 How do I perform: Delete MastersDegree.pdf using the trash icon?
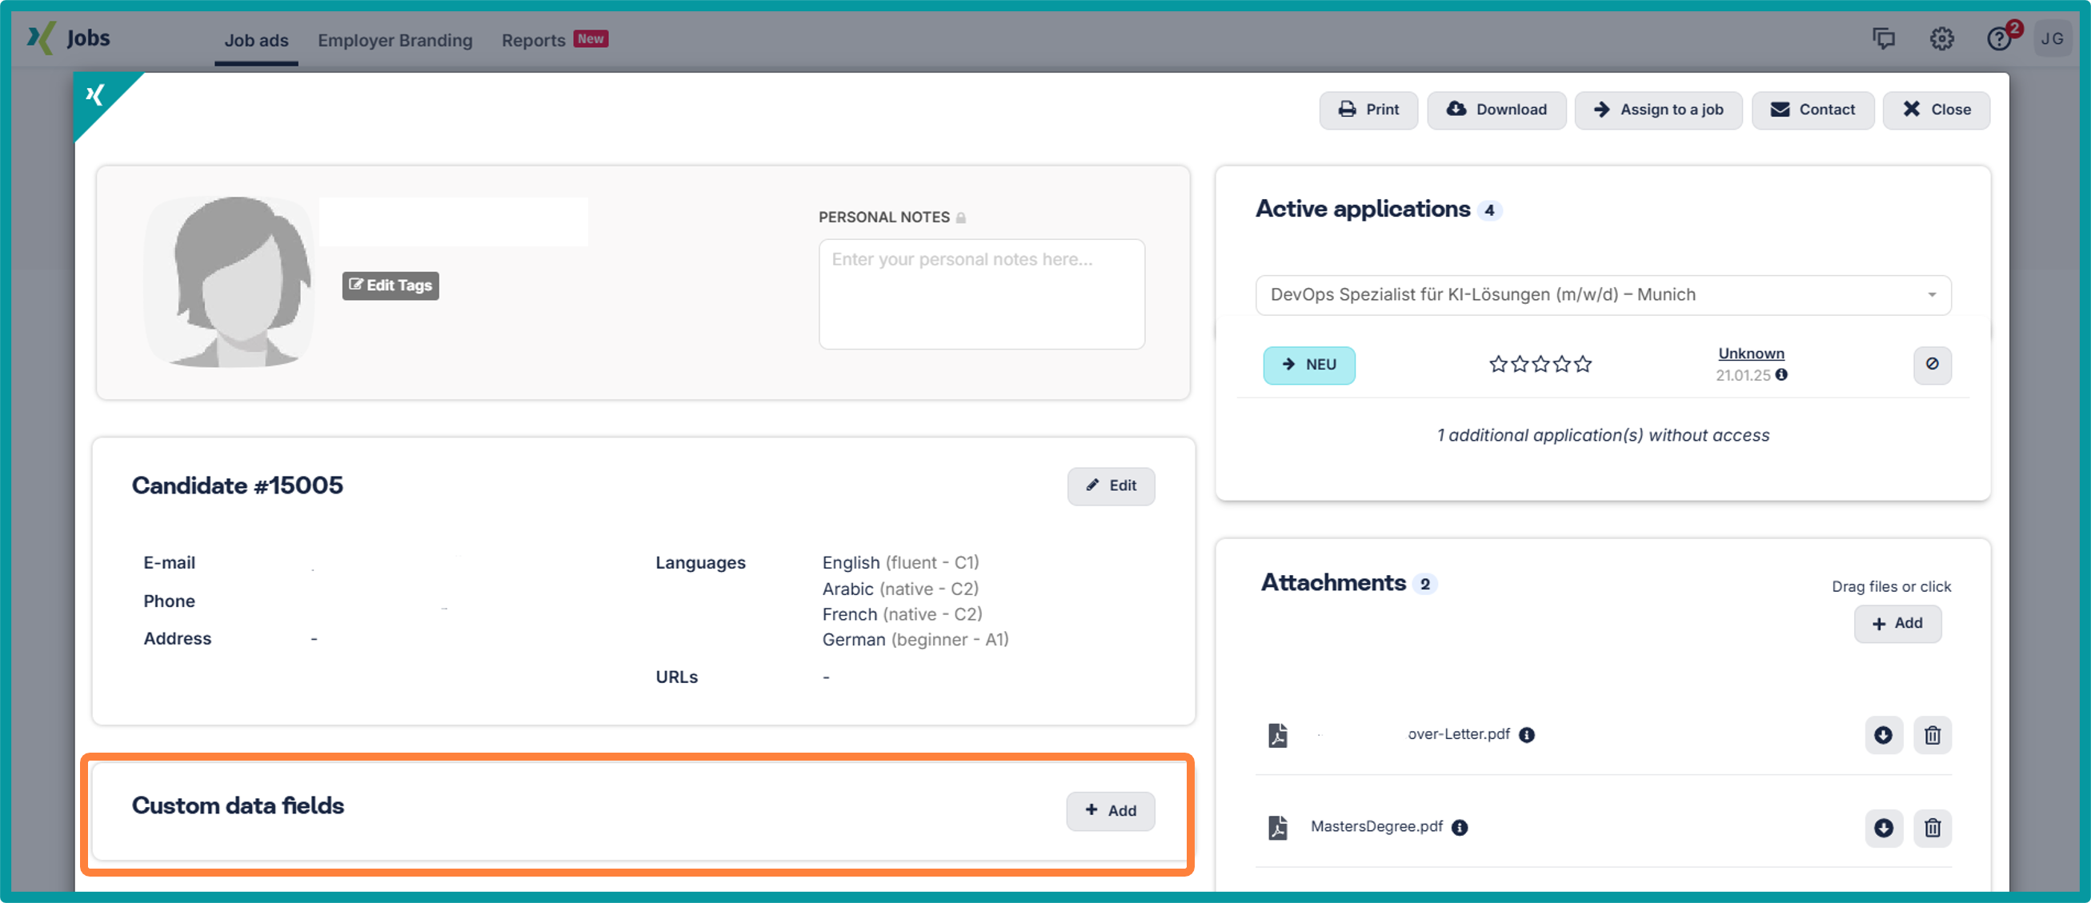[x=1933, y=829]
